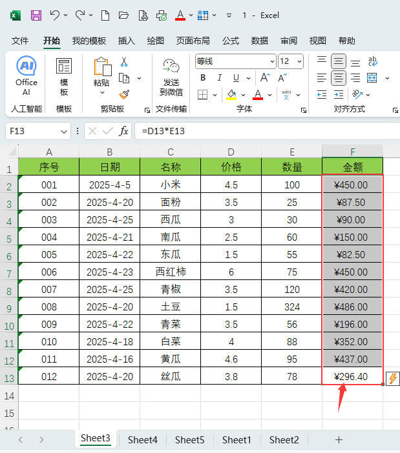This screenshot has width=400, height=453.
Task: Switch to Sheet4 worksheet tab
Action: pos(143,439)
